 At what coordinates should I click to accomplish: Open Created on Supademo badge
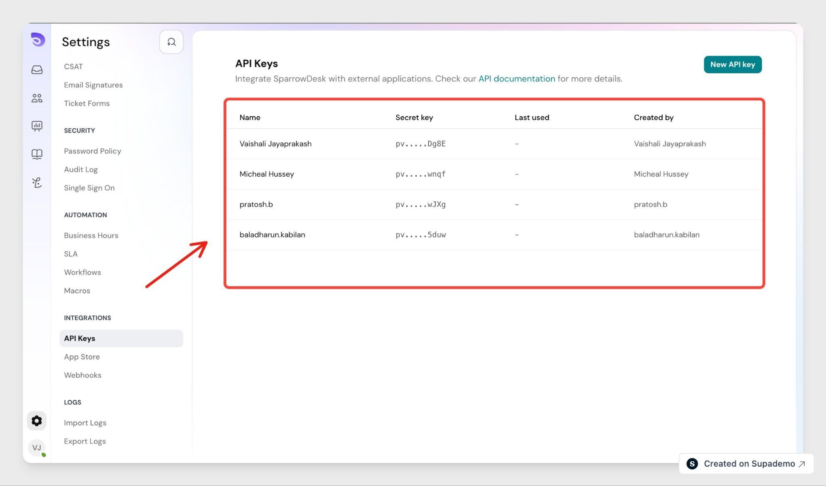[747, 464]
